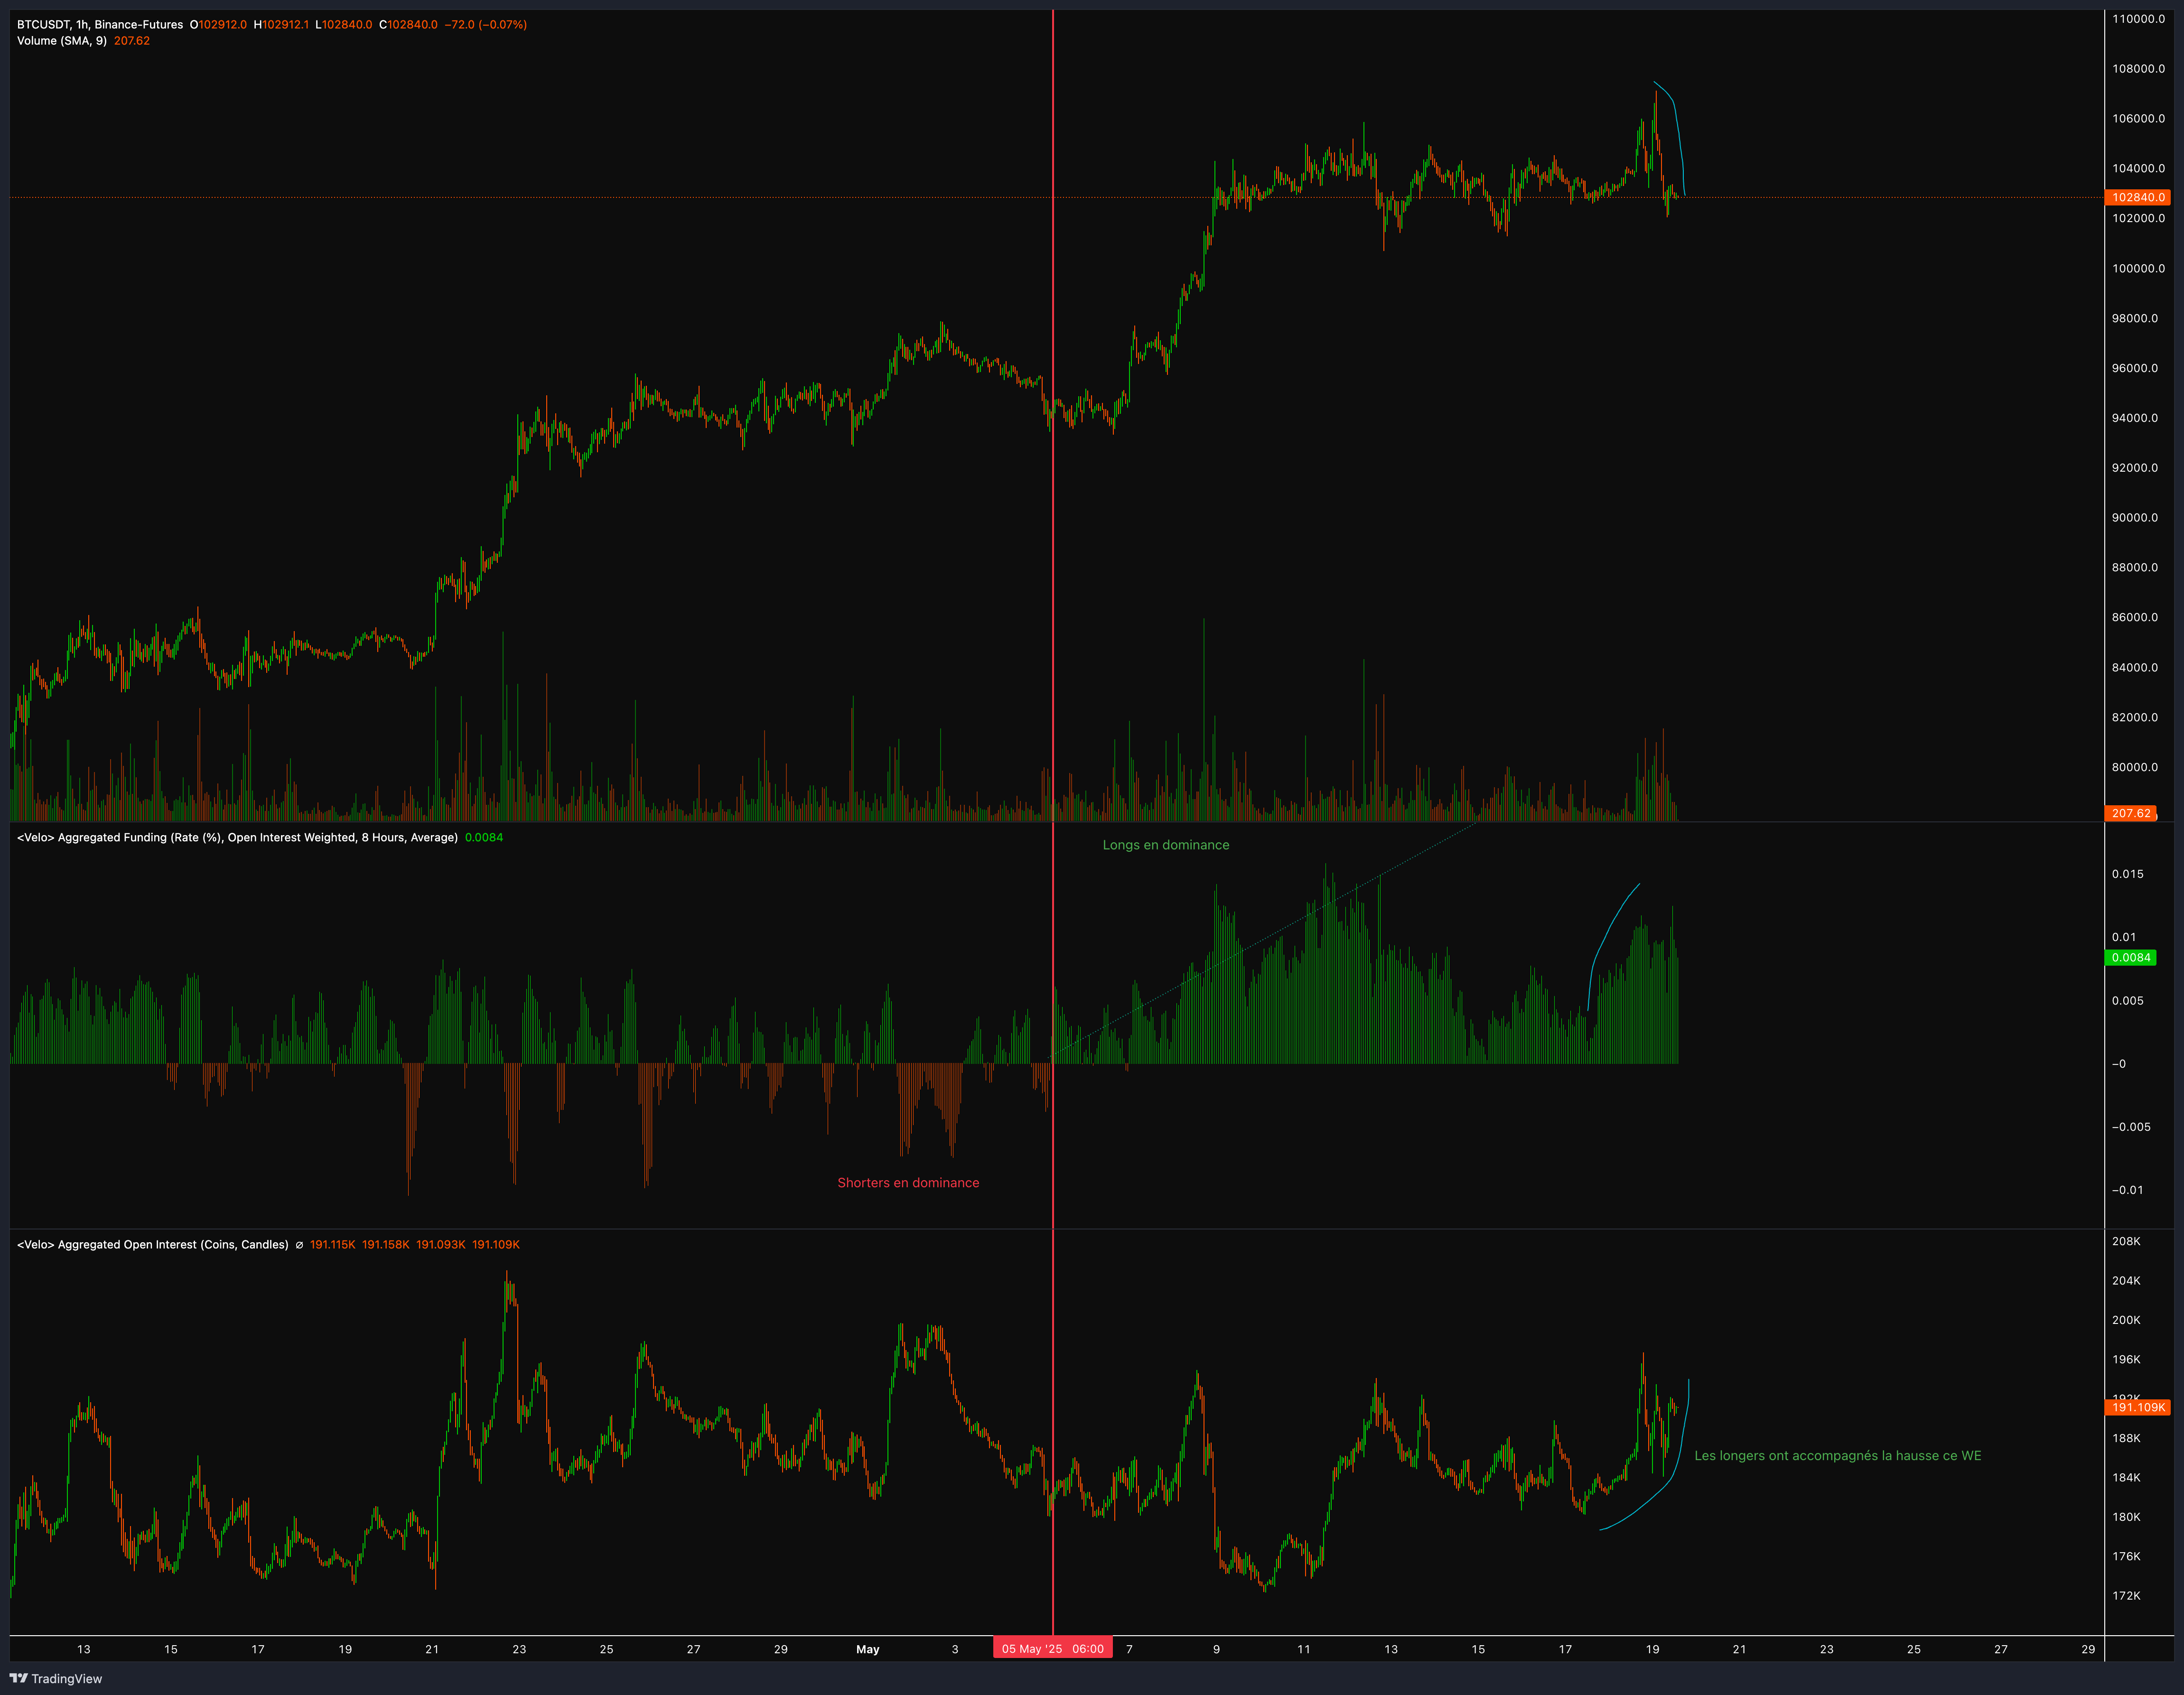The image size is (2184, 1695).
Task: Select the Volume (SMA, 9) indicator label
Action: pos(62,41)
